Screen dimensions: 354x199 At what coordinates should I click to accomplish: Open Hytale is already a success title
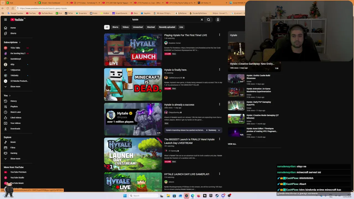click(x=179, y=105)
